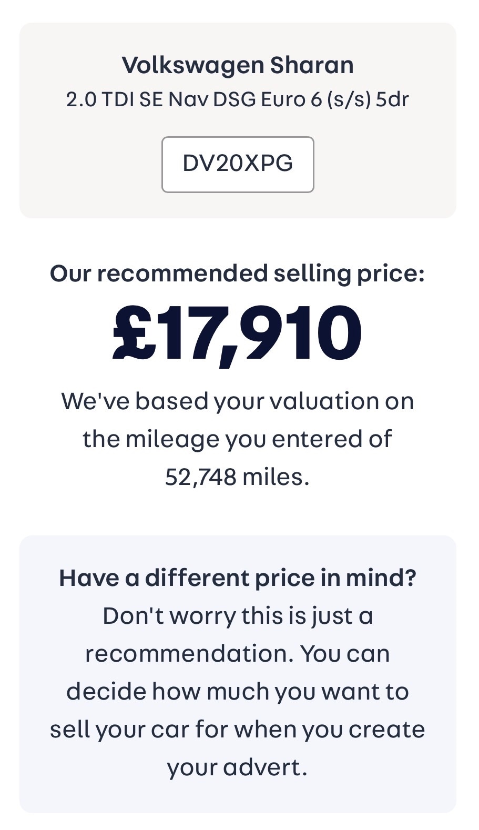Screen dimensions: 479x830
Task: Click the DV20XPG registration plate box
Action: 238,164
